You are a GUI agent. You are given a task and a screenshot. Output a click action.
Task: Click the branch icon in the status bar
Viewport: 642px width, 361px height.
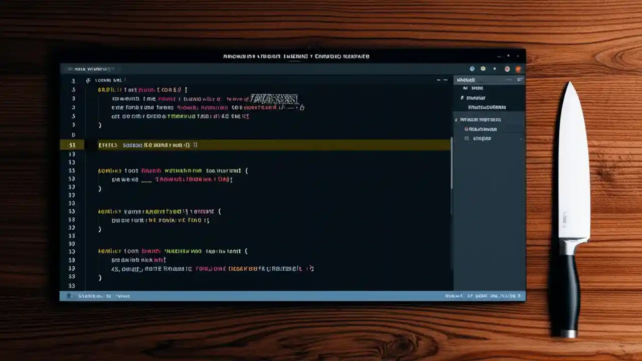(69, 296)
